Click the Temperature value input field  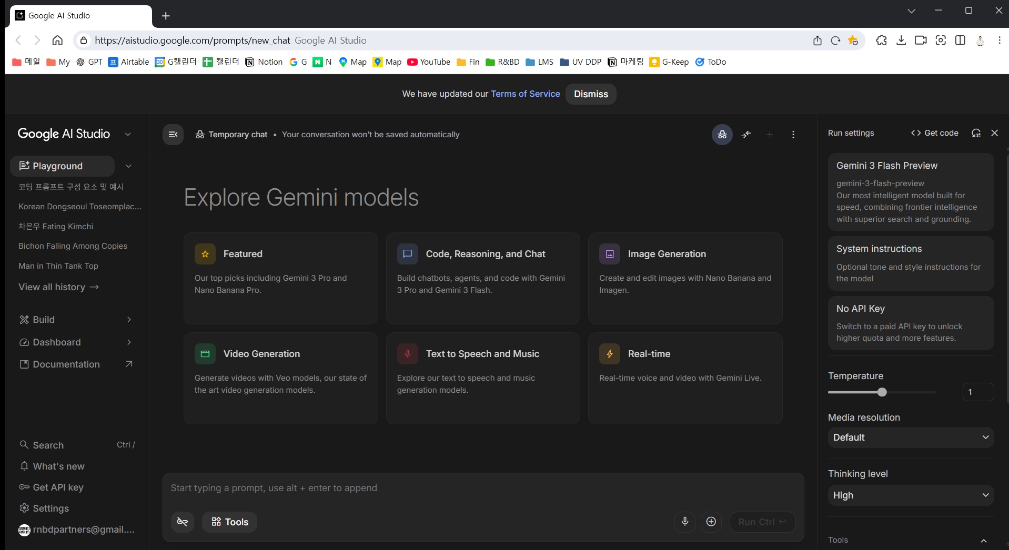[x=978, y=392]
